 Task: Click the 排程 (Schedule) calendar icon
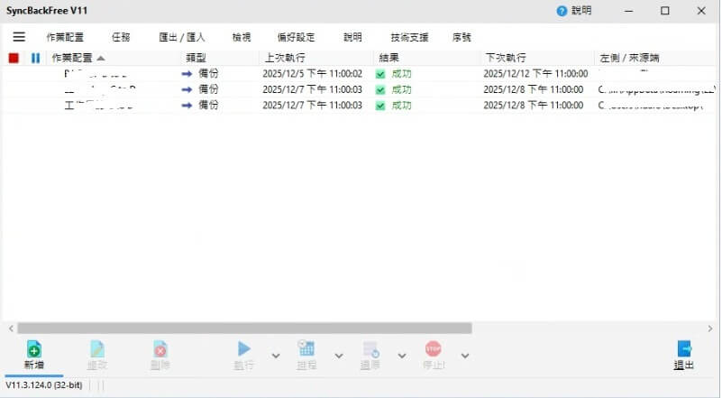click(306, 349)
